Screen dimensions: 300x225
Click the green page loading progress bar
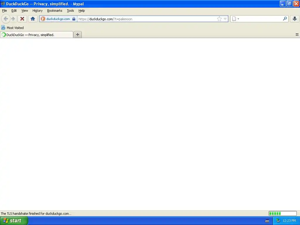pyautogui.click(x=283, y=213)
